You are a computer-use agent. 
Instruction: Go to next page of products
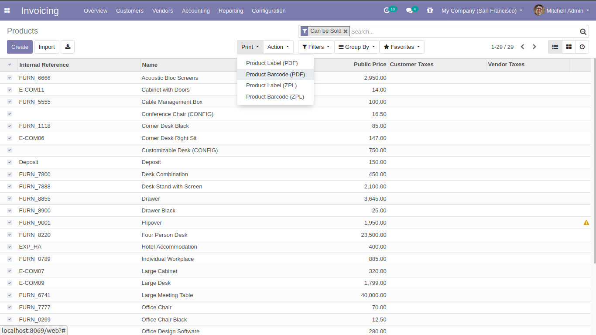point(534,47)
